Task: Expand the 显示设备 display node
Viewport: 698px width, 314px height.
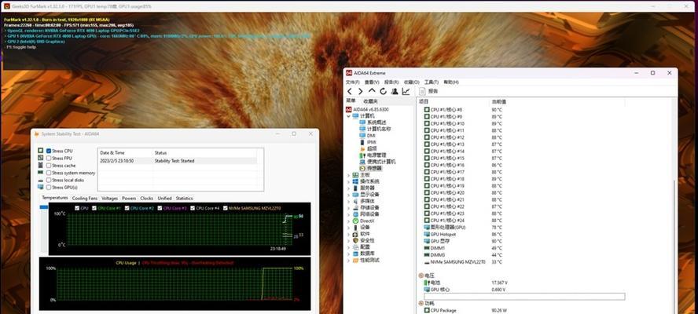Action: pyautogui.click(x=348, y=195)
